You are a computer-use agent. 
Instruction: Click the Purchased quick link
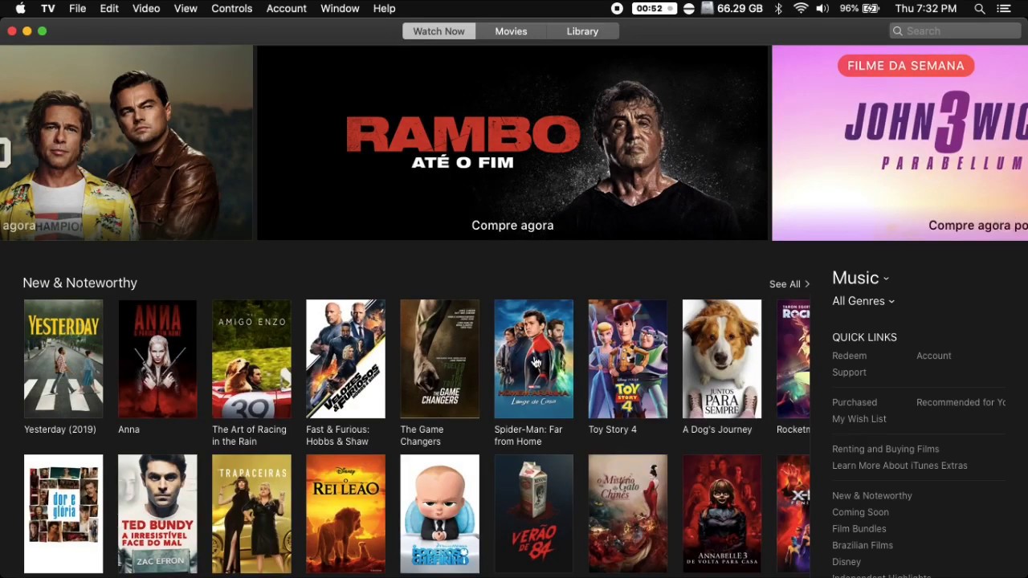point(855,402)
